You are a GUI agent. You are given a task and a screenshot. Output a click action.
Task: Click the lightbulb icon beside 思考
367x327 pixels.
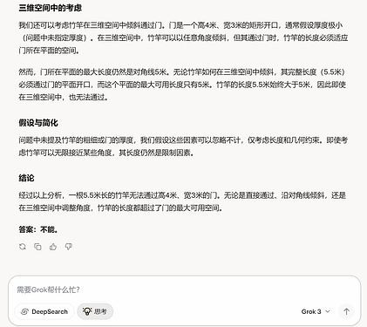87,311
